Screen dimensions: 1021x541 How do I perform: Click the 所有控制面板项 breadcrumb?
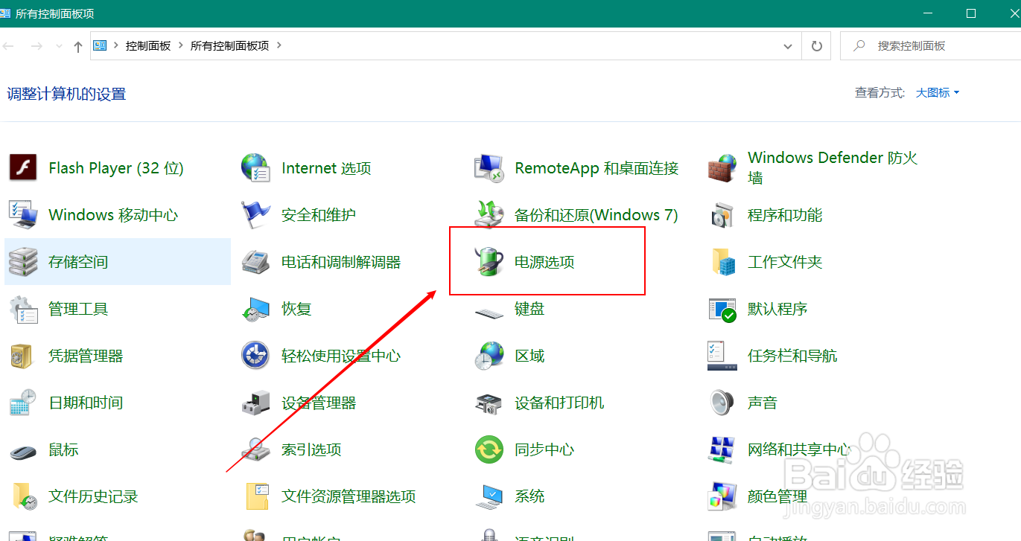pos(230,45)
